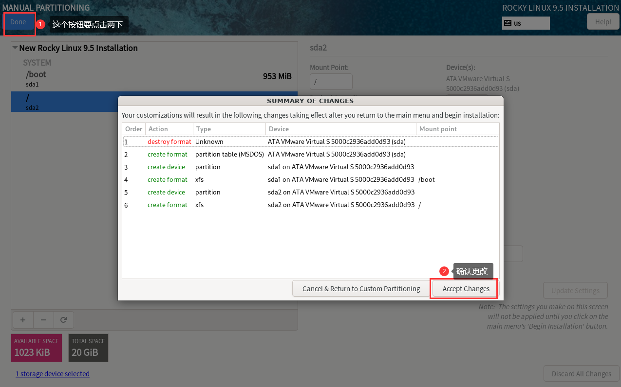The image size is (621, 387).
Task: Click the Mount Point input field
Action: [x=331, y=82]
